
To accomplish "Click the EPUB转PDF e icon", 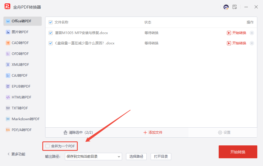I will point(8,86).
